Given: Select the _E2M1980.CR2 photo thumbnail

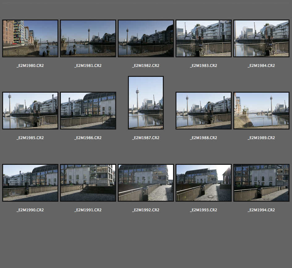Looking at the screenshot, I should (30, 38).
